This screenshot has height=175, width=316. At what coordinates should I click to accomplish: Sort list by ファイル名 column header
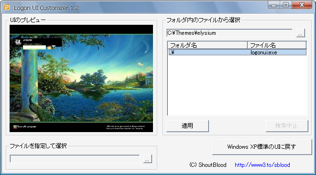[x=277, y=45]
